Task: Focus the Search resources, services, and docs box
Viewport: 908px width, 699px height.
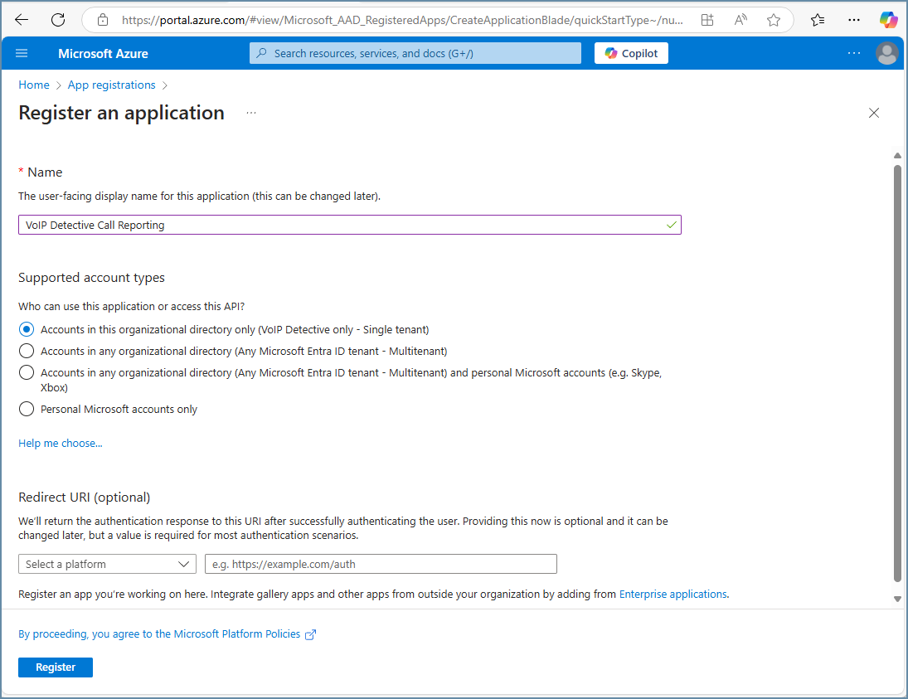Action: pyautogui.click(x=415, y=53)
